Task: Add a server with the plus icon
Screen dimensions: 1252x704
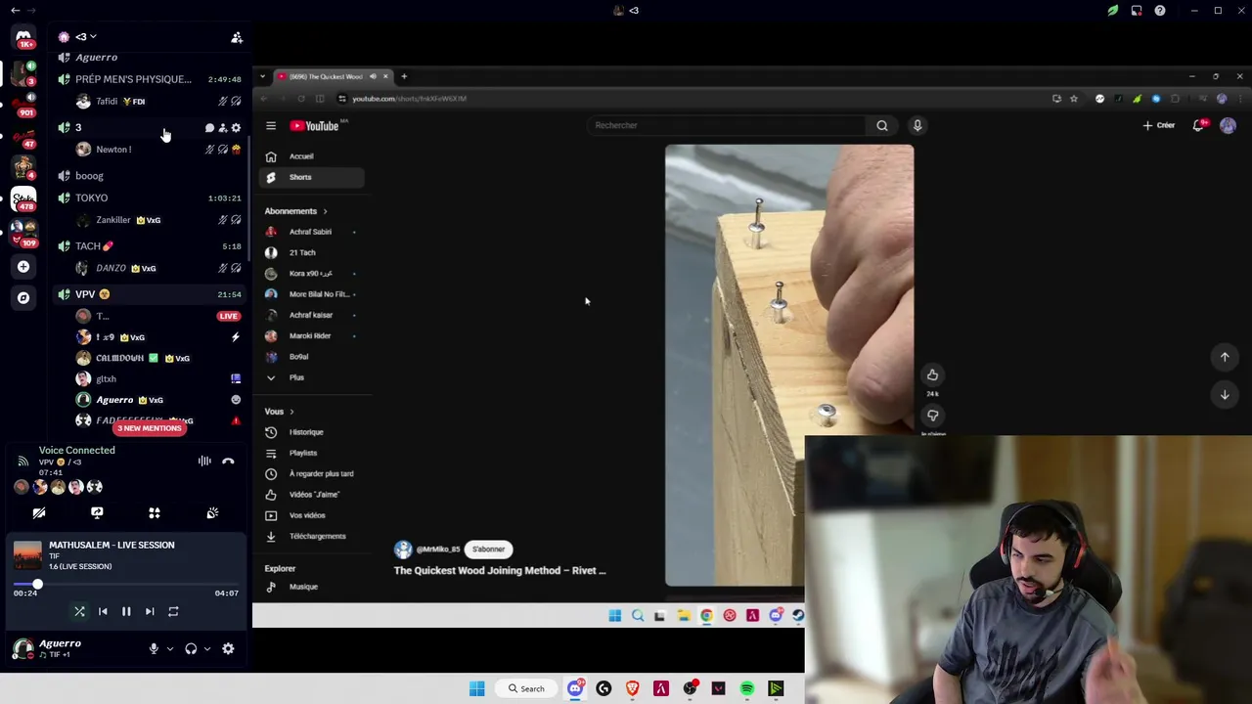Action: [23, 266]
